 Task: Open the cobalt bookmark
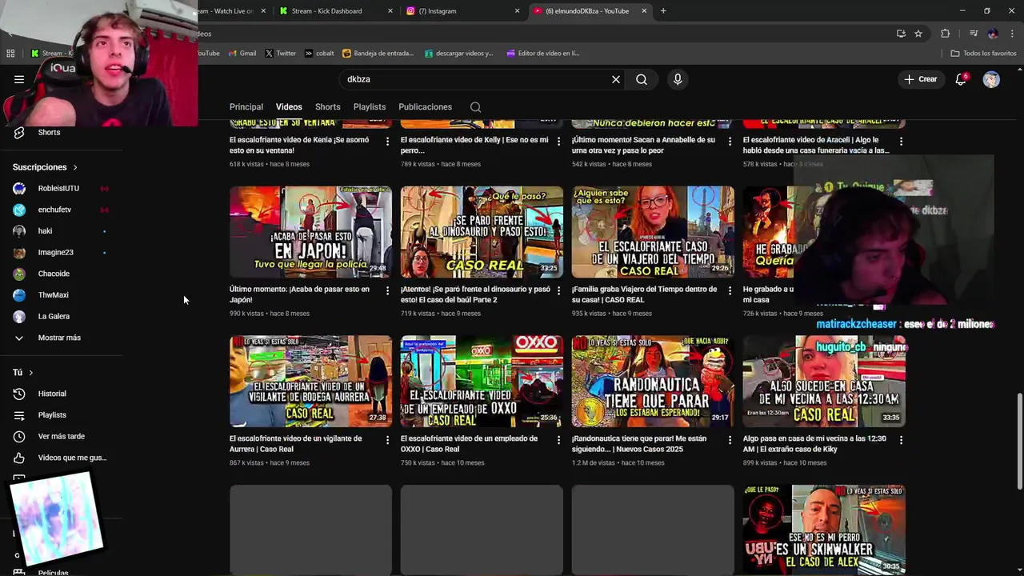coord(318,54)
